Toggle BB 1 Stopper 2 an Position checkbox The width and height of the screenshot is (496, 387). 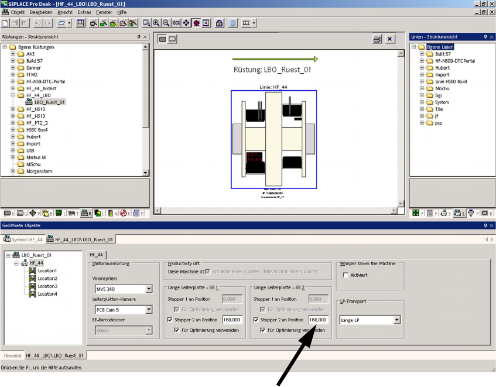click(170, 320)
